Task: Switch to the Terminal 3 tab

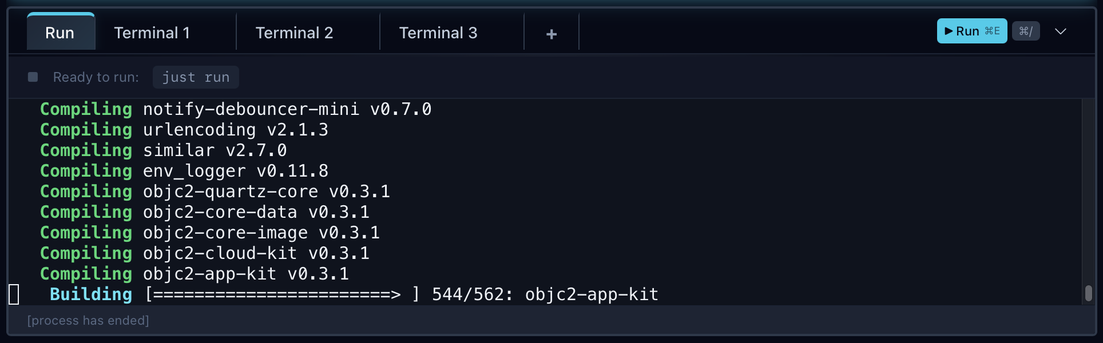Action: click(438, 33)
